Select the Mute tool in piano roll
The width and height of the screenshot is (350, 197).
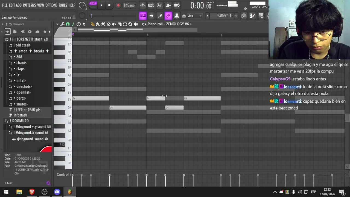(x=114, y=24)
